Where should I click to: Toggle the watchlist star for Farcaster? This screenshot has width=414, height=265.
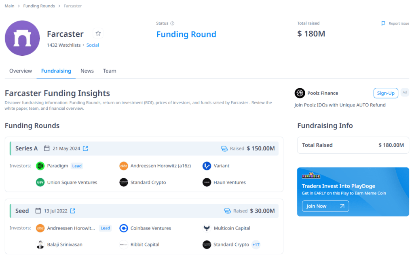(98, 33)
